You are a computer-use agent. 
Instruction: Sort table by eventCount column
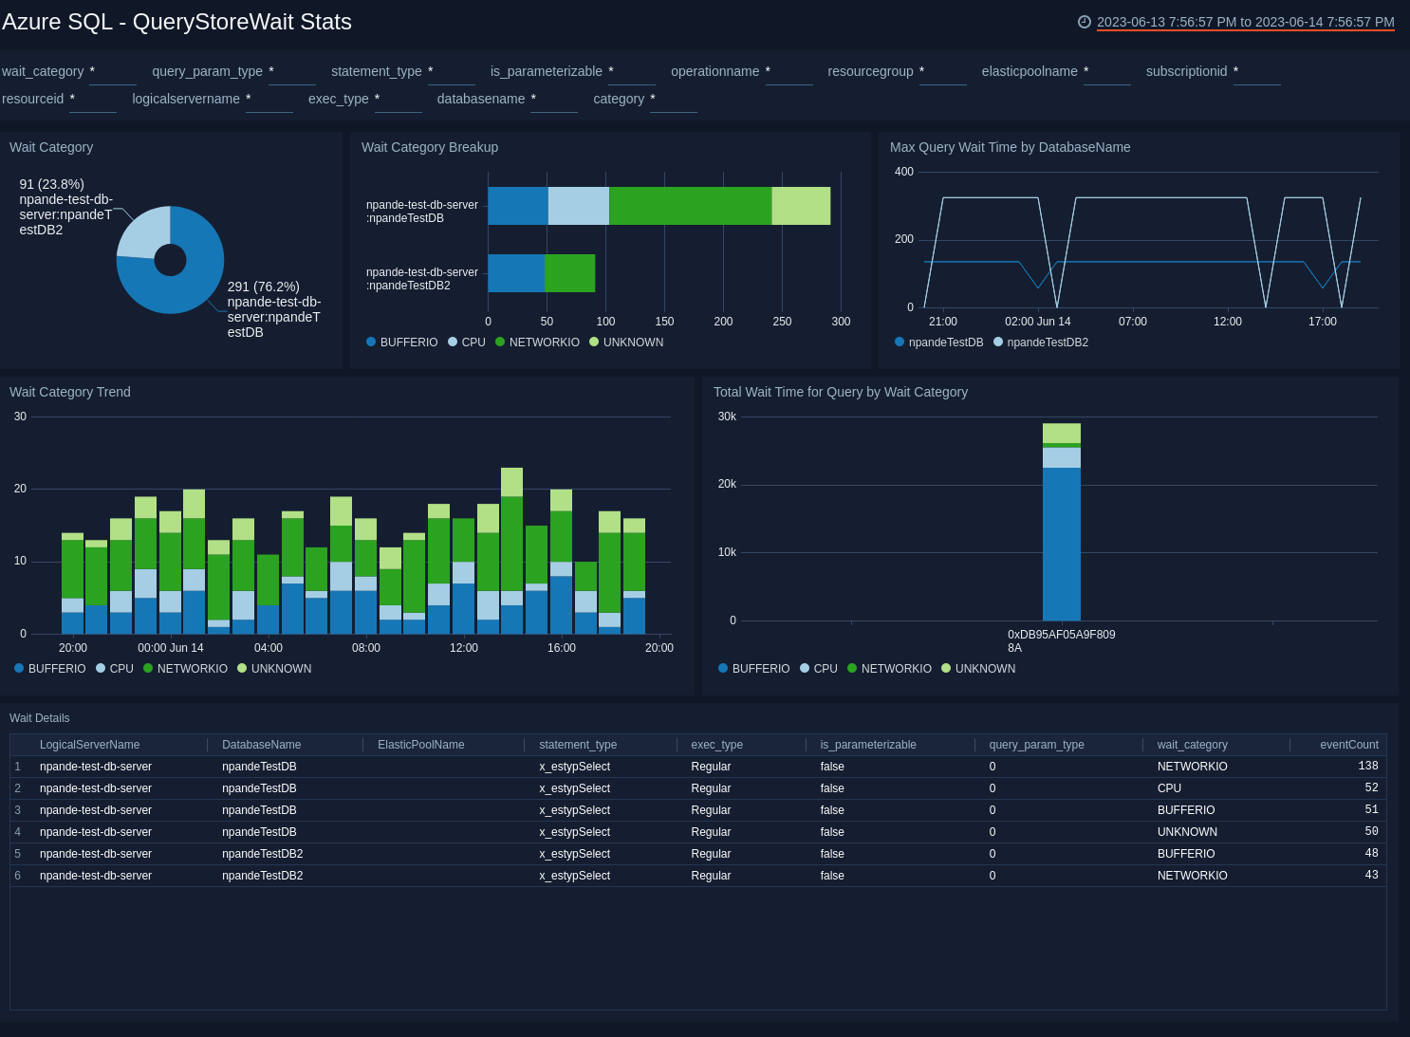pos(1349,745)
